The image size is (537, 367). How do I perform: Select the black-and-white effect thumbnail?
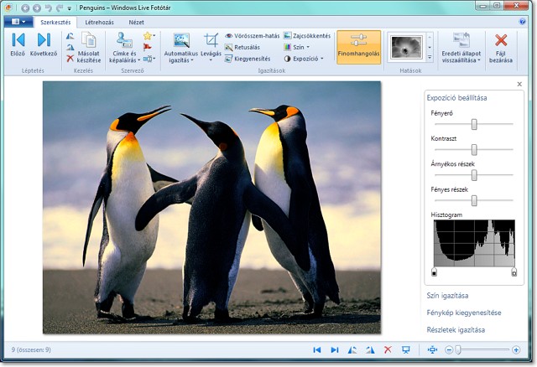(x=406, y=47)
